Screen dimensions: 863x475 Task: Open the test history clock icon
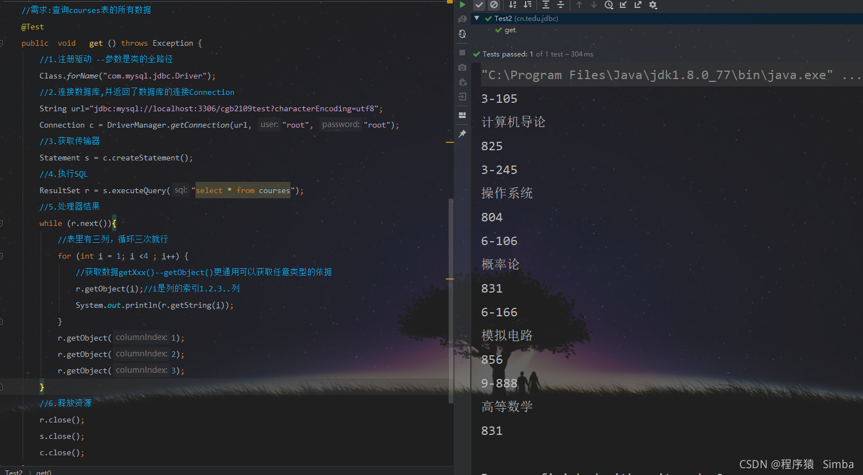click(x=609, y=5)
